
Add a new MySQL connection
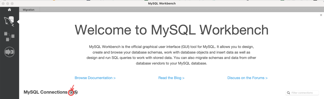[x=71, y=92]
